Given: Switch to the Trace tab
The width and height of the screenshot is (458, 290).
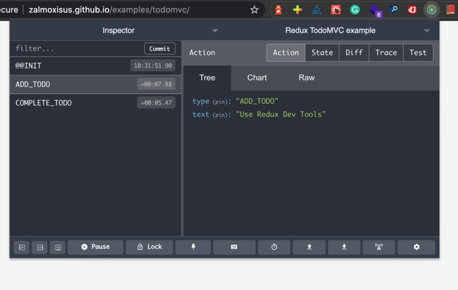Looking at the screenshot, I should tap(386, 53).
